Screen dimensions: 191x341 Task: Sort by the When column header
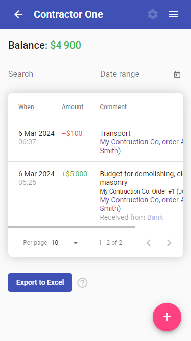pyautogui.click(x=26, y=107)
